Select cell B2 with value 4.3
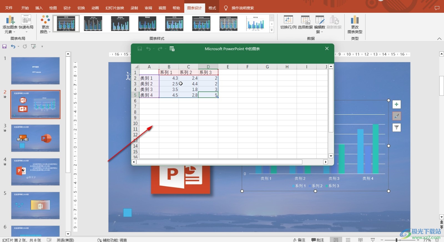This screenshot has width=444, height=242. coord(169,78)
